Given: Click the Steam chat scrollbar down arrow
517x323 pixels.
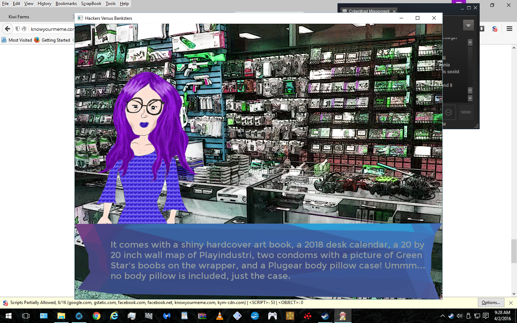Looking at the screenshot, I should pos(470,98).
